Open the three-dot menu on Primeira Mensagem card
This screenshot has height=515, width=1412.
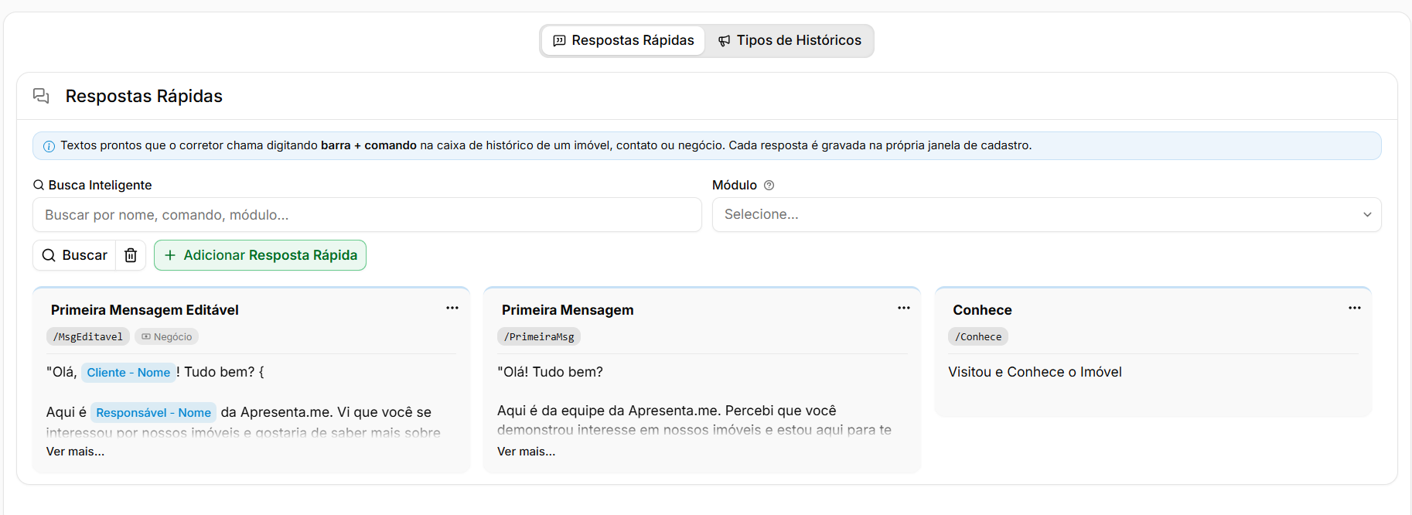pos(904,308)
